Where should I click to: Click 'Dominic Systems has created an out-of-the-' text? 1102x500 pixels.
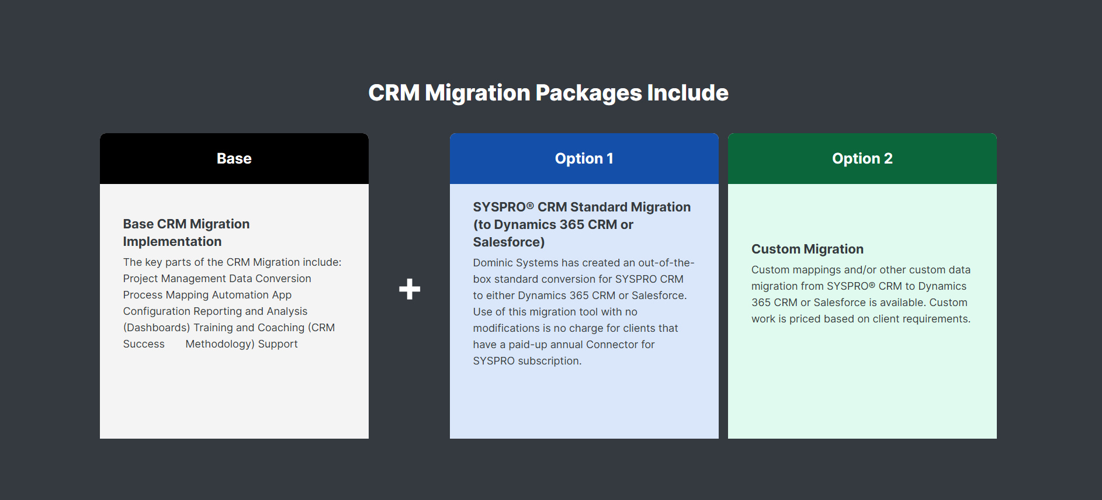(x=584, y=263)
